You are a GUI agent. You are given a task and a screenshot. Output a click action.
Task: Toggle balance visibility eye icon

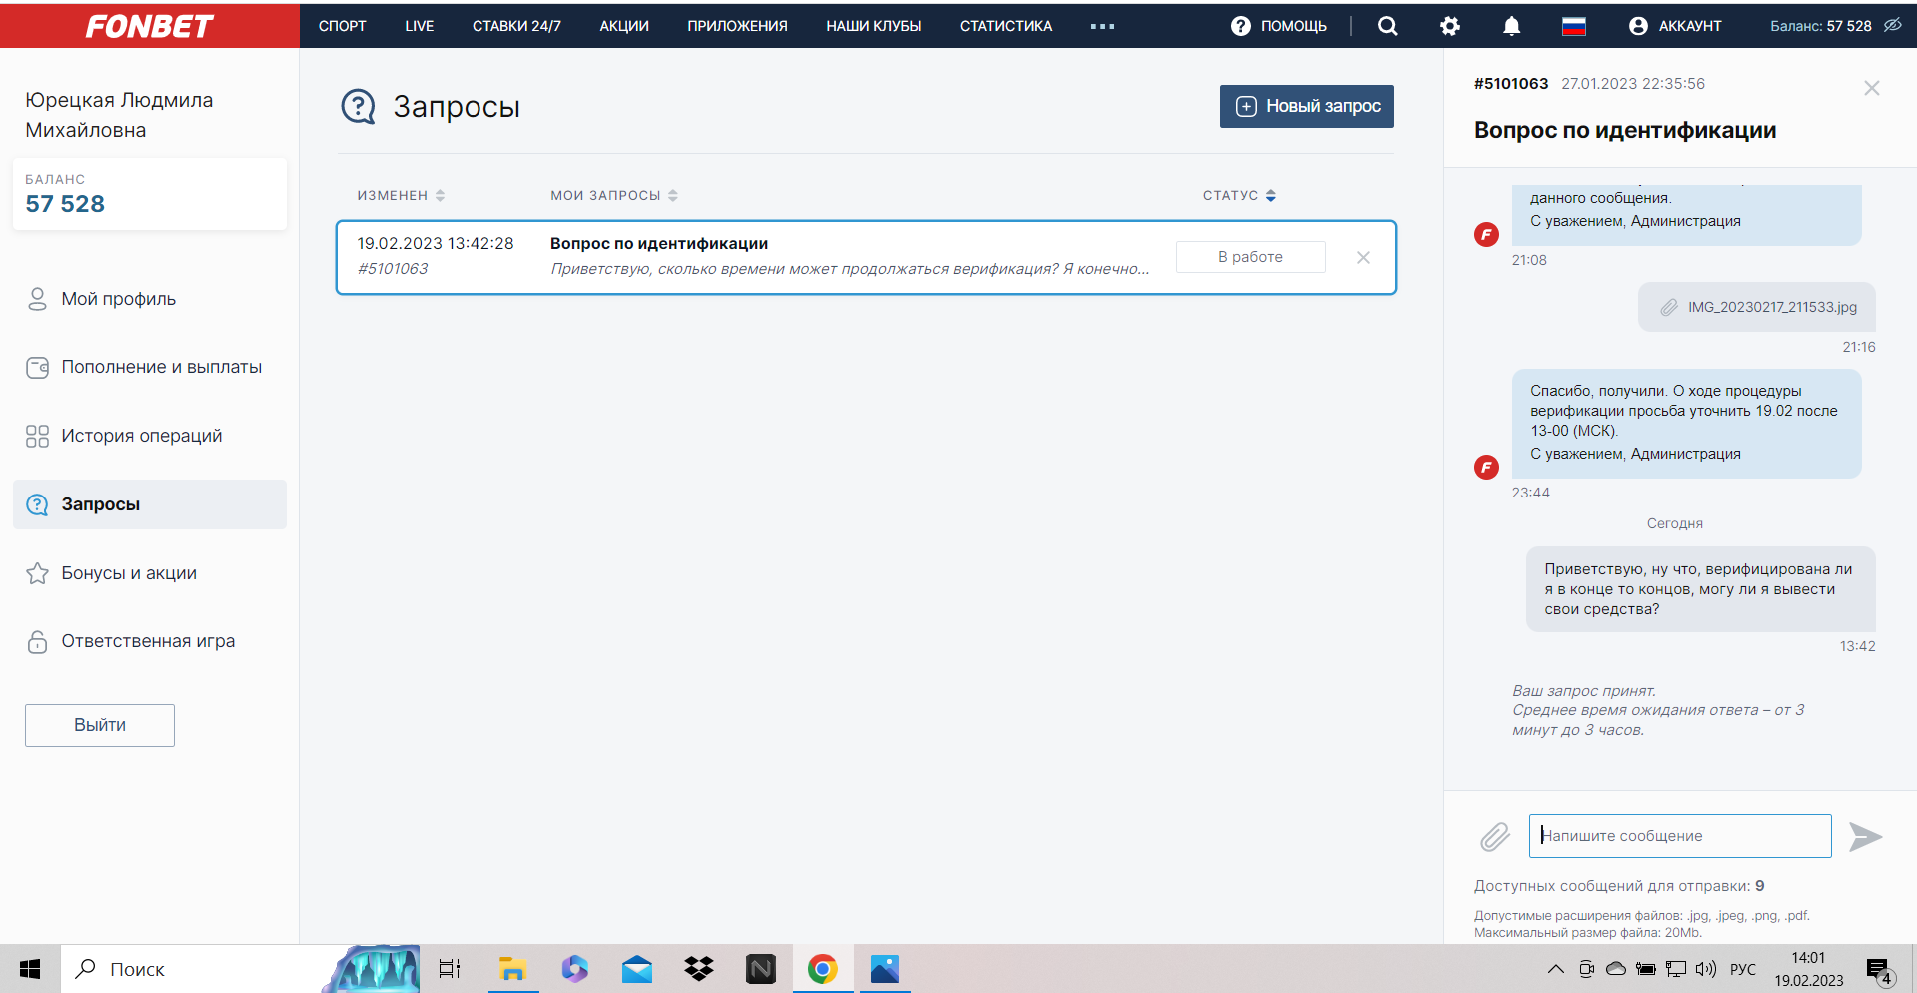pyautogui.click(x=1892, y=26)
